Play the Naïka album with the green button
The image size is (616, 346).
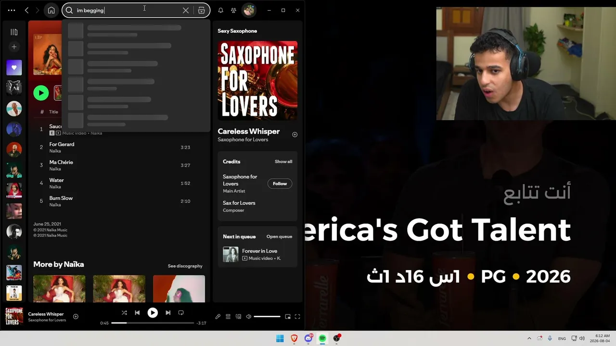click(41, 93)
